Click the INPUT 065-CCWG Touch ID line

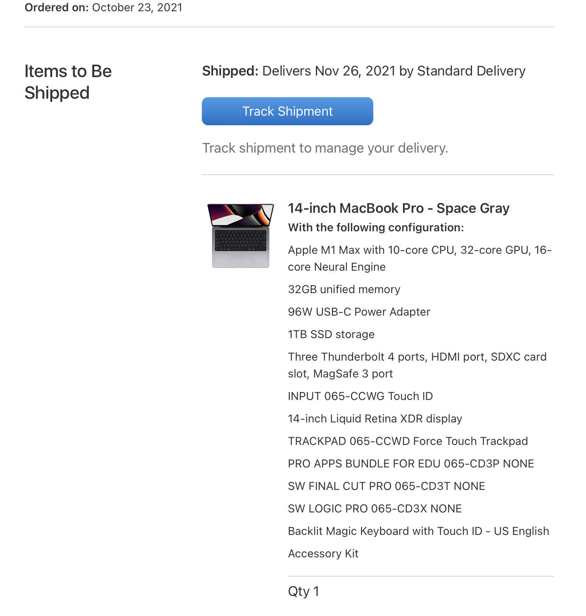(360, 396)
